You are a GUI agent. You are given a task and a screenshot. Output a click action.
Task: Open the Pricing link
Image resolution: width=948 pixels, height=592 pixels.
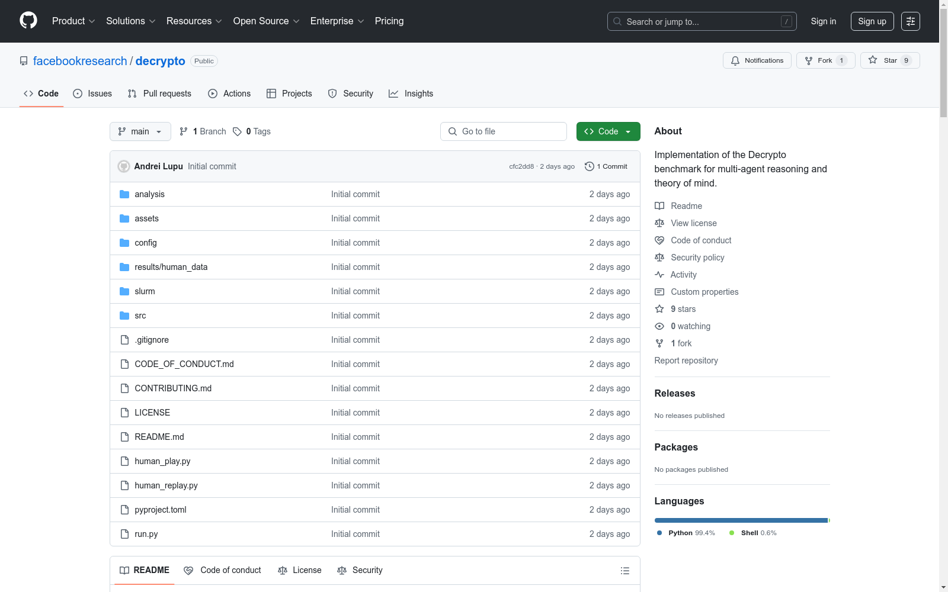click(x=389, y=21)
